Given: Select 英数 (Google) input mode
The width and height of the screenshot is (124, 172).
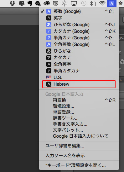Looking at the screenshot, I should (x=79, y=11).
